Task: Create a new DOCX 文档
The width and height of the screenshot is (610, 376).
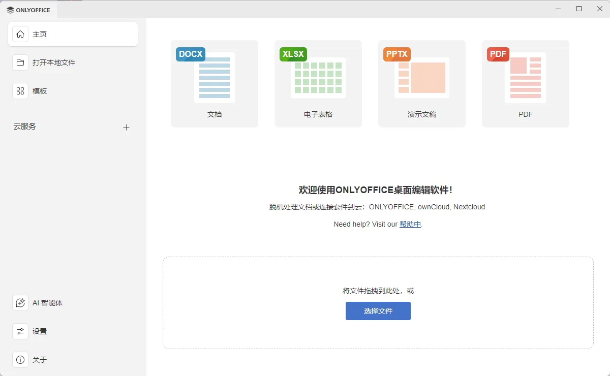Action: point(215,84)
